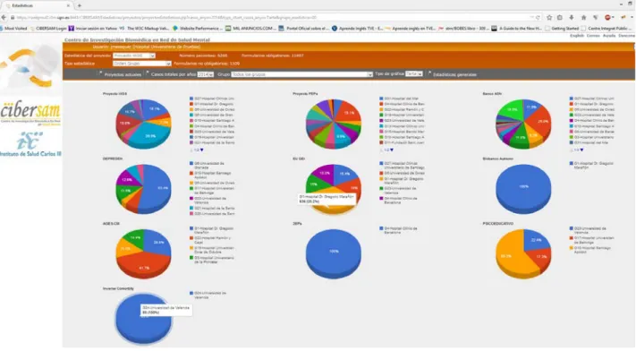The image size is (636, 351).
Task: Click the browser back arrow button
Action: pos(4,18)
